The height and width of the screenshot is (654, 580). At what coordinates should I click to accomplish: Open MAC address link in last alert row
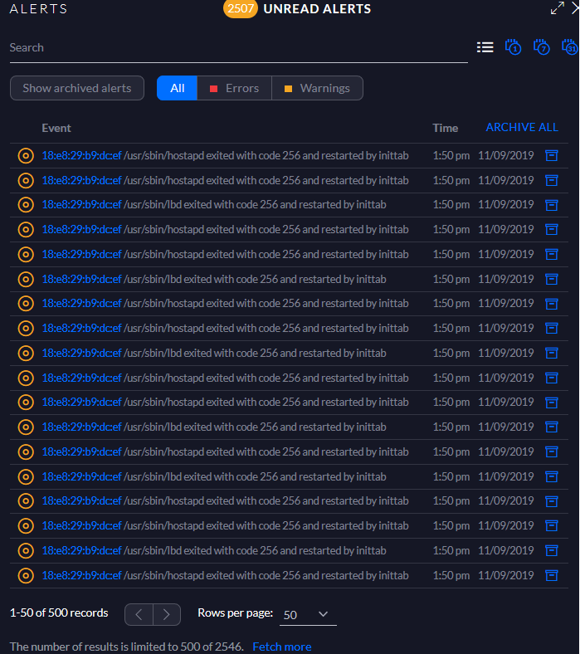[x=81, y=576]
